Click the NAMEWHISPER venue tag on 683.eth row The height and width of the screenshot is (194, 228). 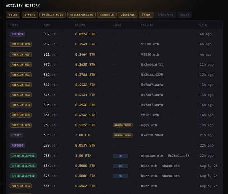point(123,135)
